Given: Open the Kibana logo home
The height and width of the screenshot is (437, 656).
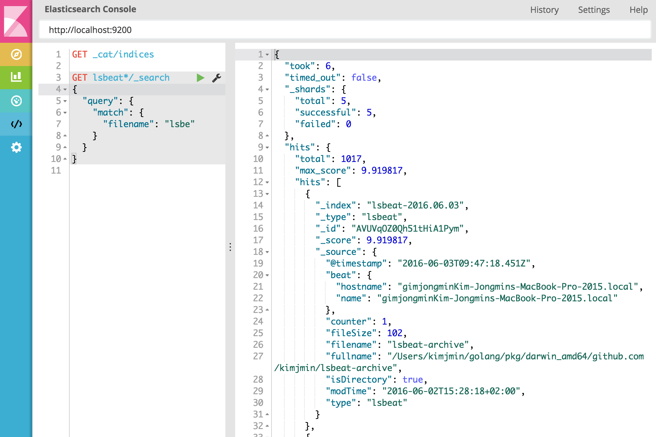Looking at the screenshot, I should tap(16, 21).
